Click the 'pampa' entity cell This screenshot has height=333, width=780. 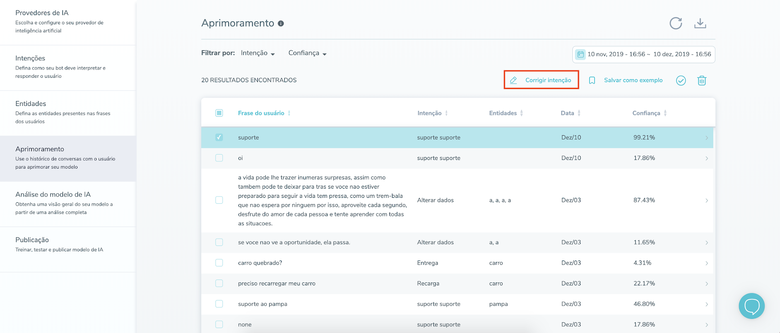click(x=498, y=304)
